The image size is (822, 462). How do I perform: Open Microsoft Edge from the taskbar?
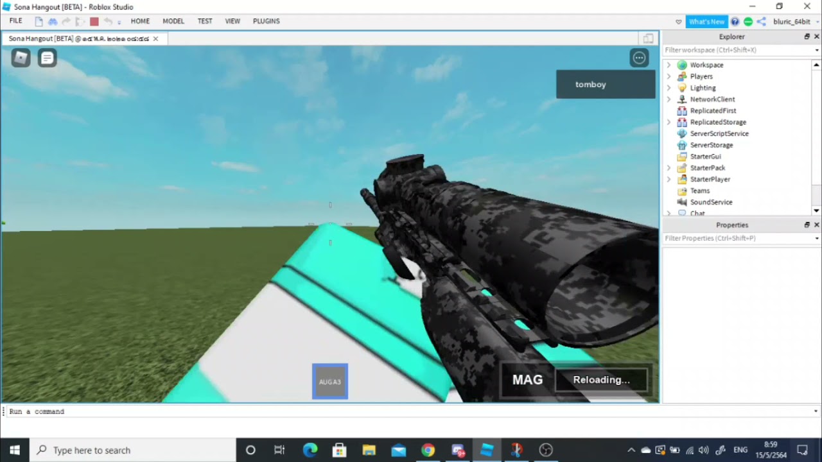click(310, 450)
